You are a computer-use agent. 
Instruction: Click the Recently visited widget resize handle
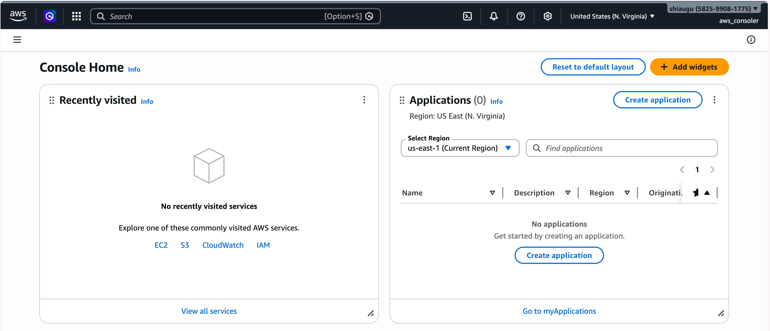pos(371,313)
